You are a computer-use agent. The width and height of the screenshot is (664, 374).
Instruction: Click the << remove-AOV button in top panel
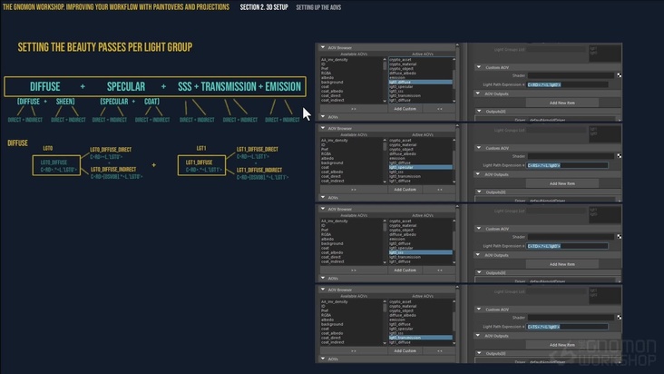(x=440, y=109)
